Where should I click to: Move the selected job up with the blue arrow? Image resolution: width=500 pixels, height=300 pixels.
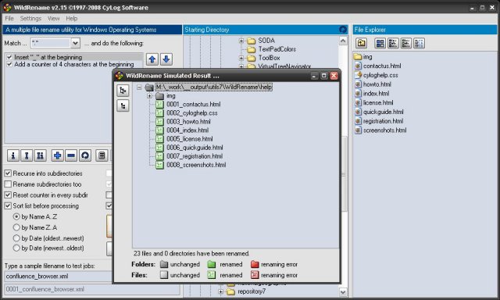tap(152, 59)
